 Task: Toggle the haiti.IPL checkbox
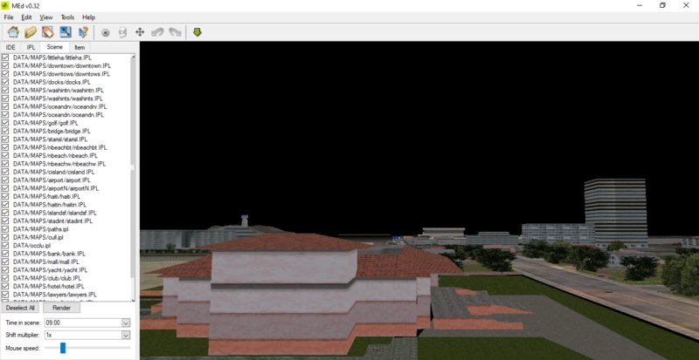point(5,196)
